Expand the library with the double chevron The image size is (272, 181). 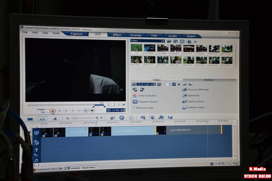195,42
